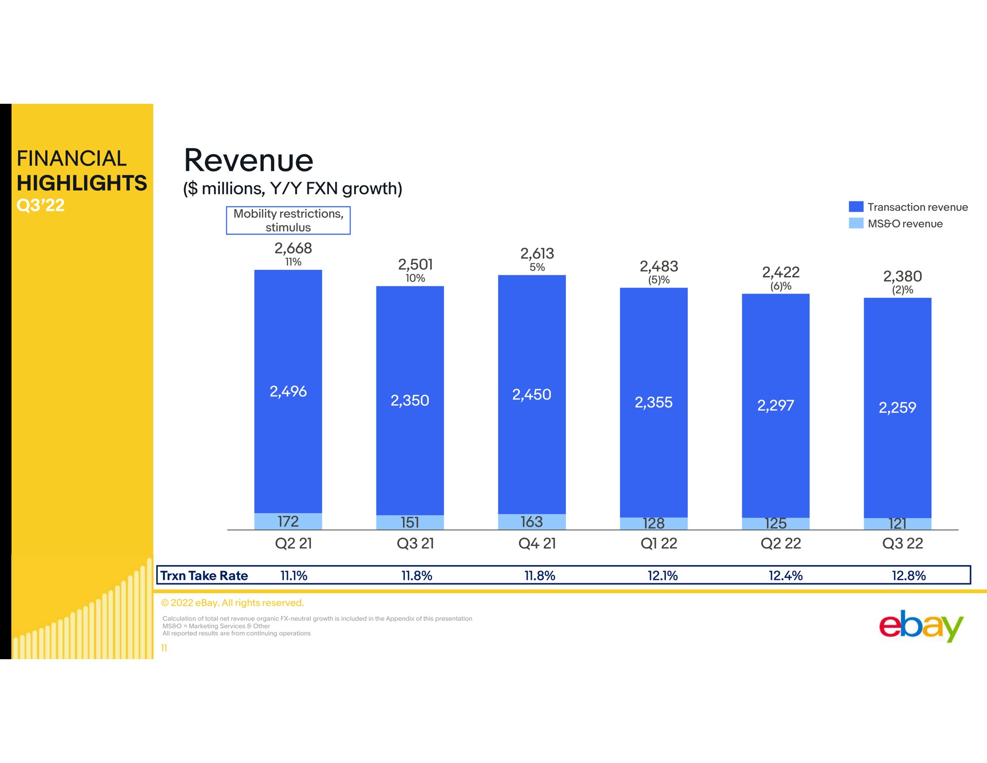Click the Q3'22 sidebar label
The image size is (987, 763).
click(41, 205)
